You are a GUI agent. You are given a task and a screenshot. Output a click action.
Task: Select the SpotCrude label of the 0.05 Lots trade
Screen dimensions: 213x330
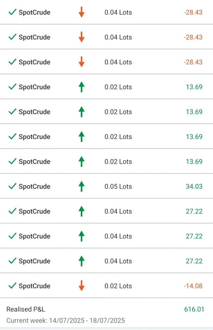pyautogui.click(x=34, y=186)
